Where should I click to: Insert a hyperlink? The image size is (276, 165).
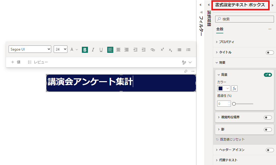coord(153,50)
